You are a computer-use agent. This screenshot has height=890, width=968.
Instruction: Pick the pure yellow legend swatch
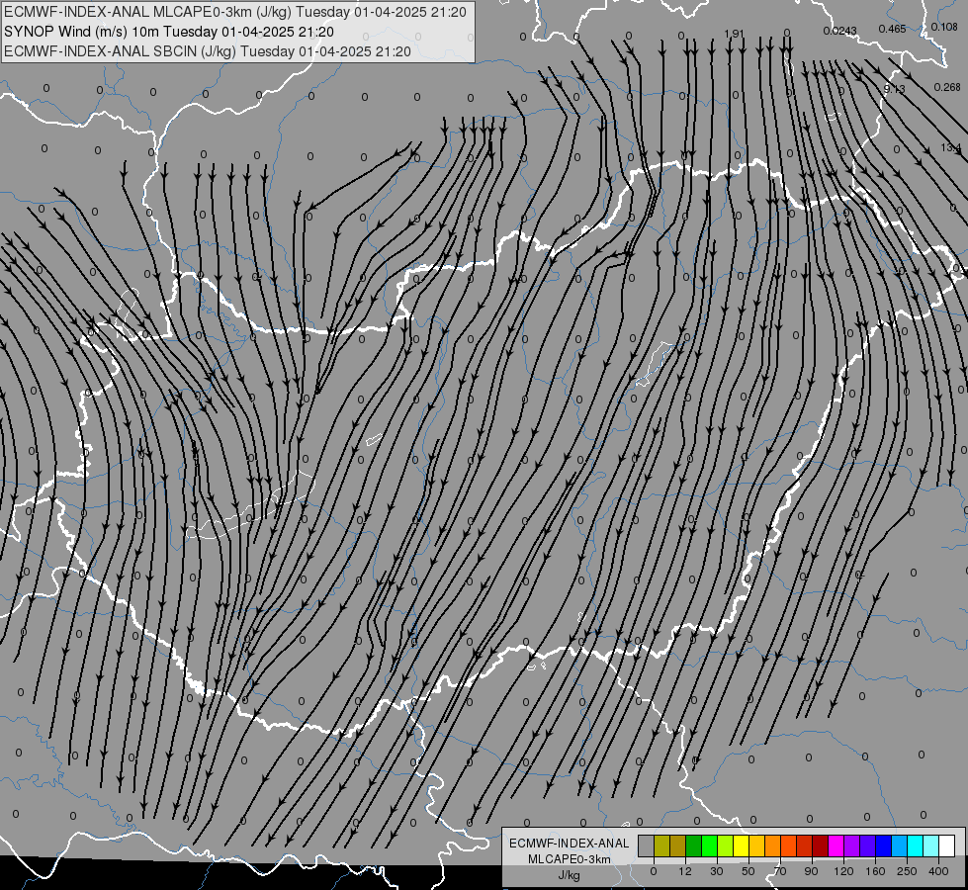point(741,845)
